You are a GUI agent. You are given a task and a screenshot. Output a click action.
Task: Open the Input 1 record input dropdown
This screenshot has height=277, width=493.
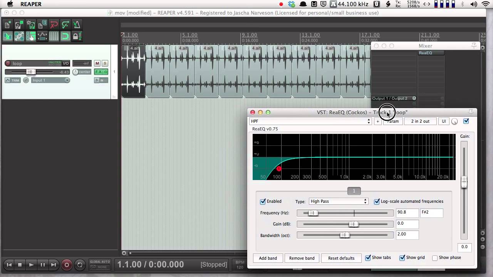[x=50, y=80]
